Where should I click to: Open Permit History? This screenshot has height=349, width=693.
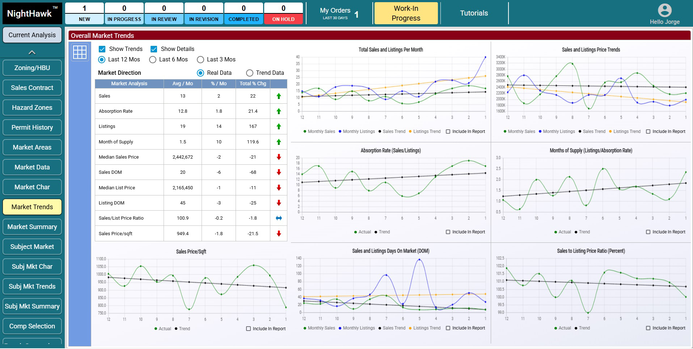32,128
